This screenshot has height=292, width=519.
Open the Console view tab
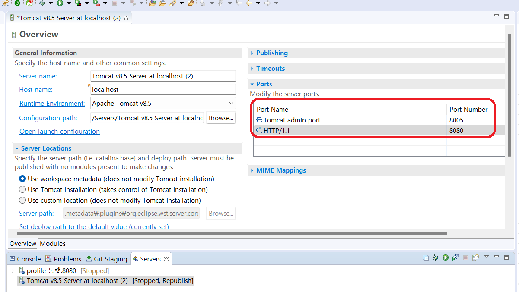25,259
